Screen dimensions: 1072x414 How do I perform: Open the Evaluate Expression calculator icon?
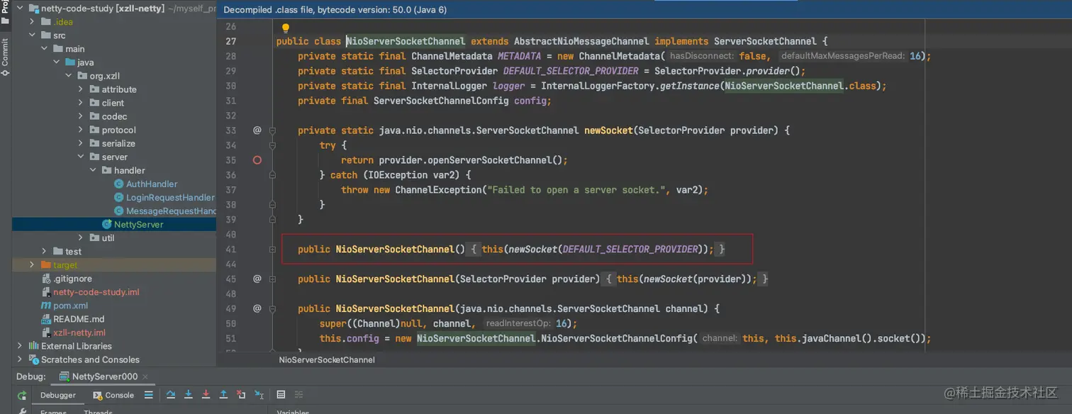point(281,395)
